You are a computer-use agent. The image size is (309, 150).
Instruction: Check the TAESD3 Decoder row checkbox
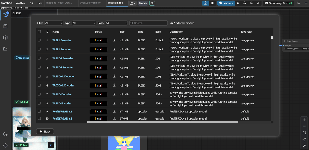click(x=39, y=58)
